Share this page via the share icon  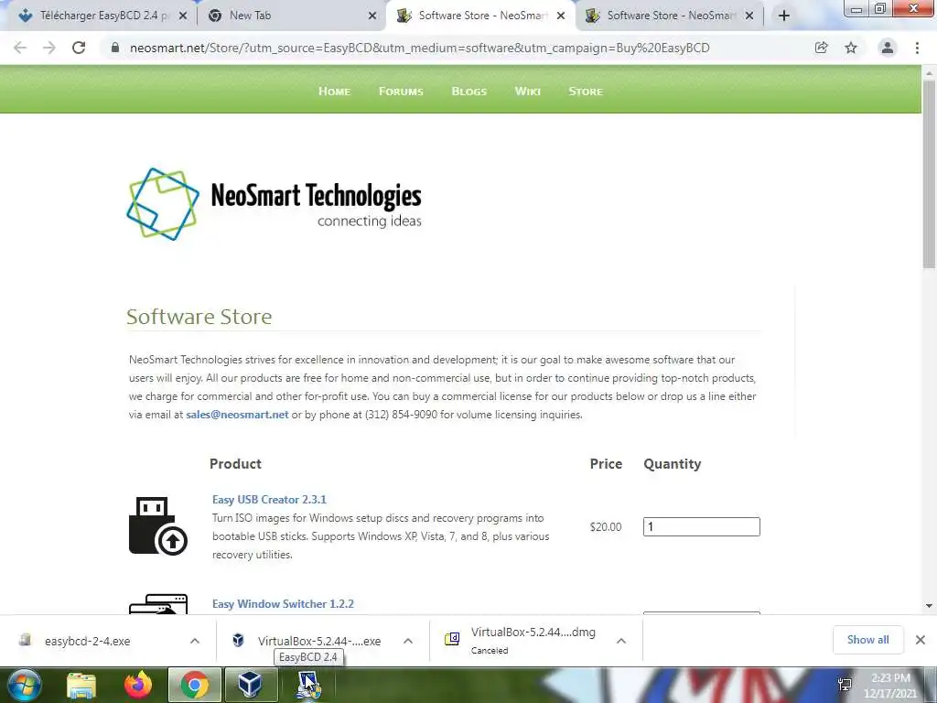click(x=822, y=48)
